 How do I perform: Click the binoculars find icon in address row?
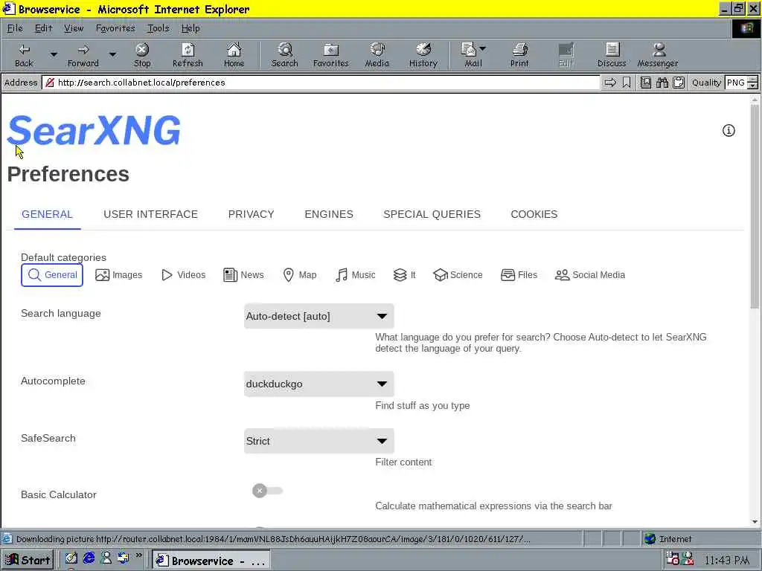pos(662,83)
